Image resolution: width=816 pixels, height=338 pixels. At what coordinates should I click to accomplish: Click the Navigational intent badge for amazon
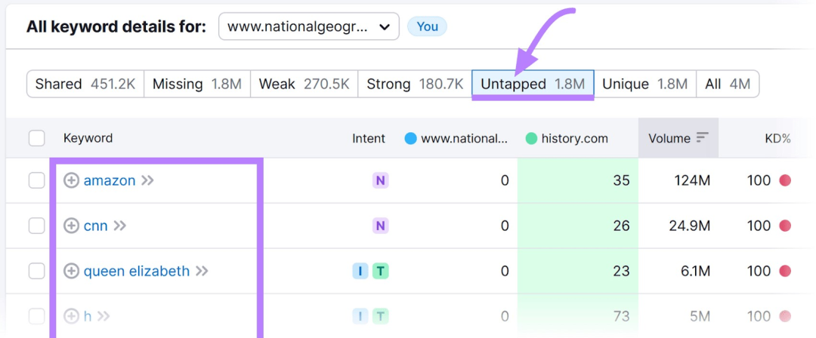(380, 180)
